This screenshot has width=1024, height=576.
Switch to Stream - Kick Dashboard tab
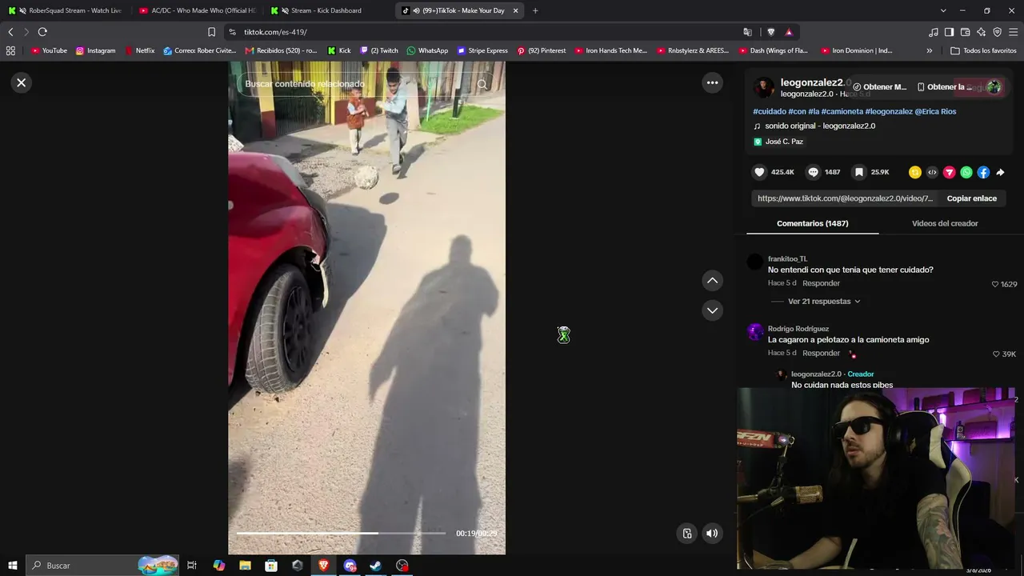click(326, 10)
